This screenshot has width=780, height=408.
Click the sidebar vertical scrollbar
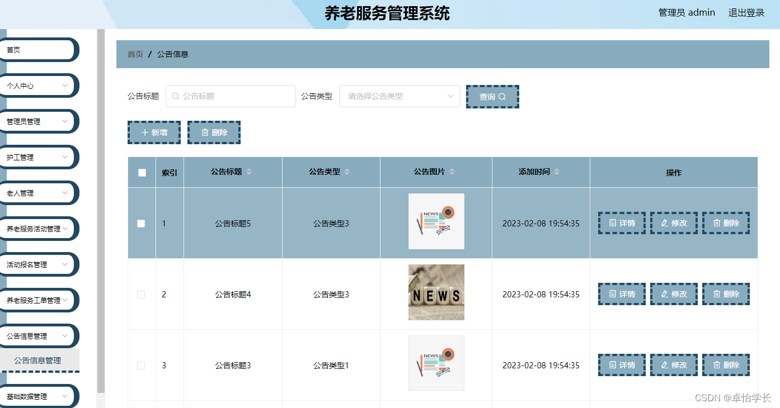[101, 211]
